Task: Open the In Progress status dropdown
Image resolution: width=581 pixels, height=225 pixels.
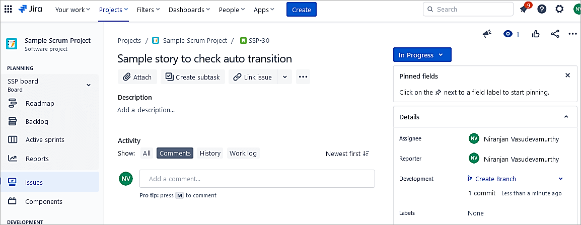Action: point(422,55)
